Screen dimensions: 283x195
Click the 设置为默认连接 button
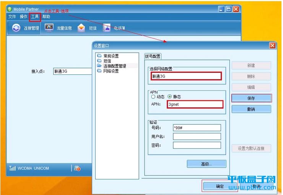pos(251,148)
